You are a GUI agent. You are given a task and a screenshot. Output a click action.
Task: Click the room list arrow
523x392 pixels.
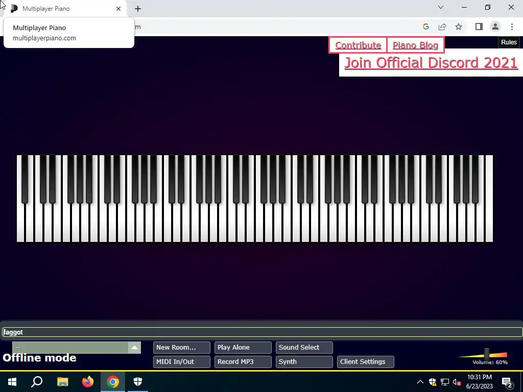tap(134, 347)
